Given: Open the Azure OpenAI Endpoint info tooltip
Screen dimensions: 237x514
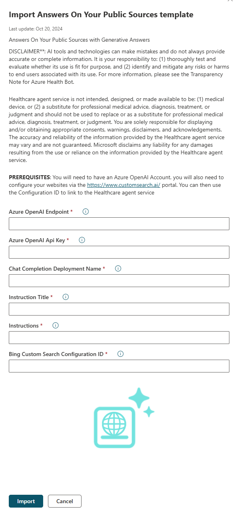Looking at the screenshot, I should point(86,212).
